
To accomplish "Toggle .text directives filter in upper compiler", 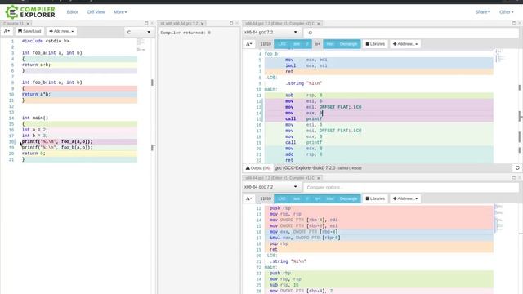I will 297,44.
